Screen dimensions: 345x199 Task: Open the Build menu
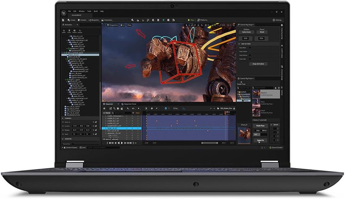(x=96, y=11)
